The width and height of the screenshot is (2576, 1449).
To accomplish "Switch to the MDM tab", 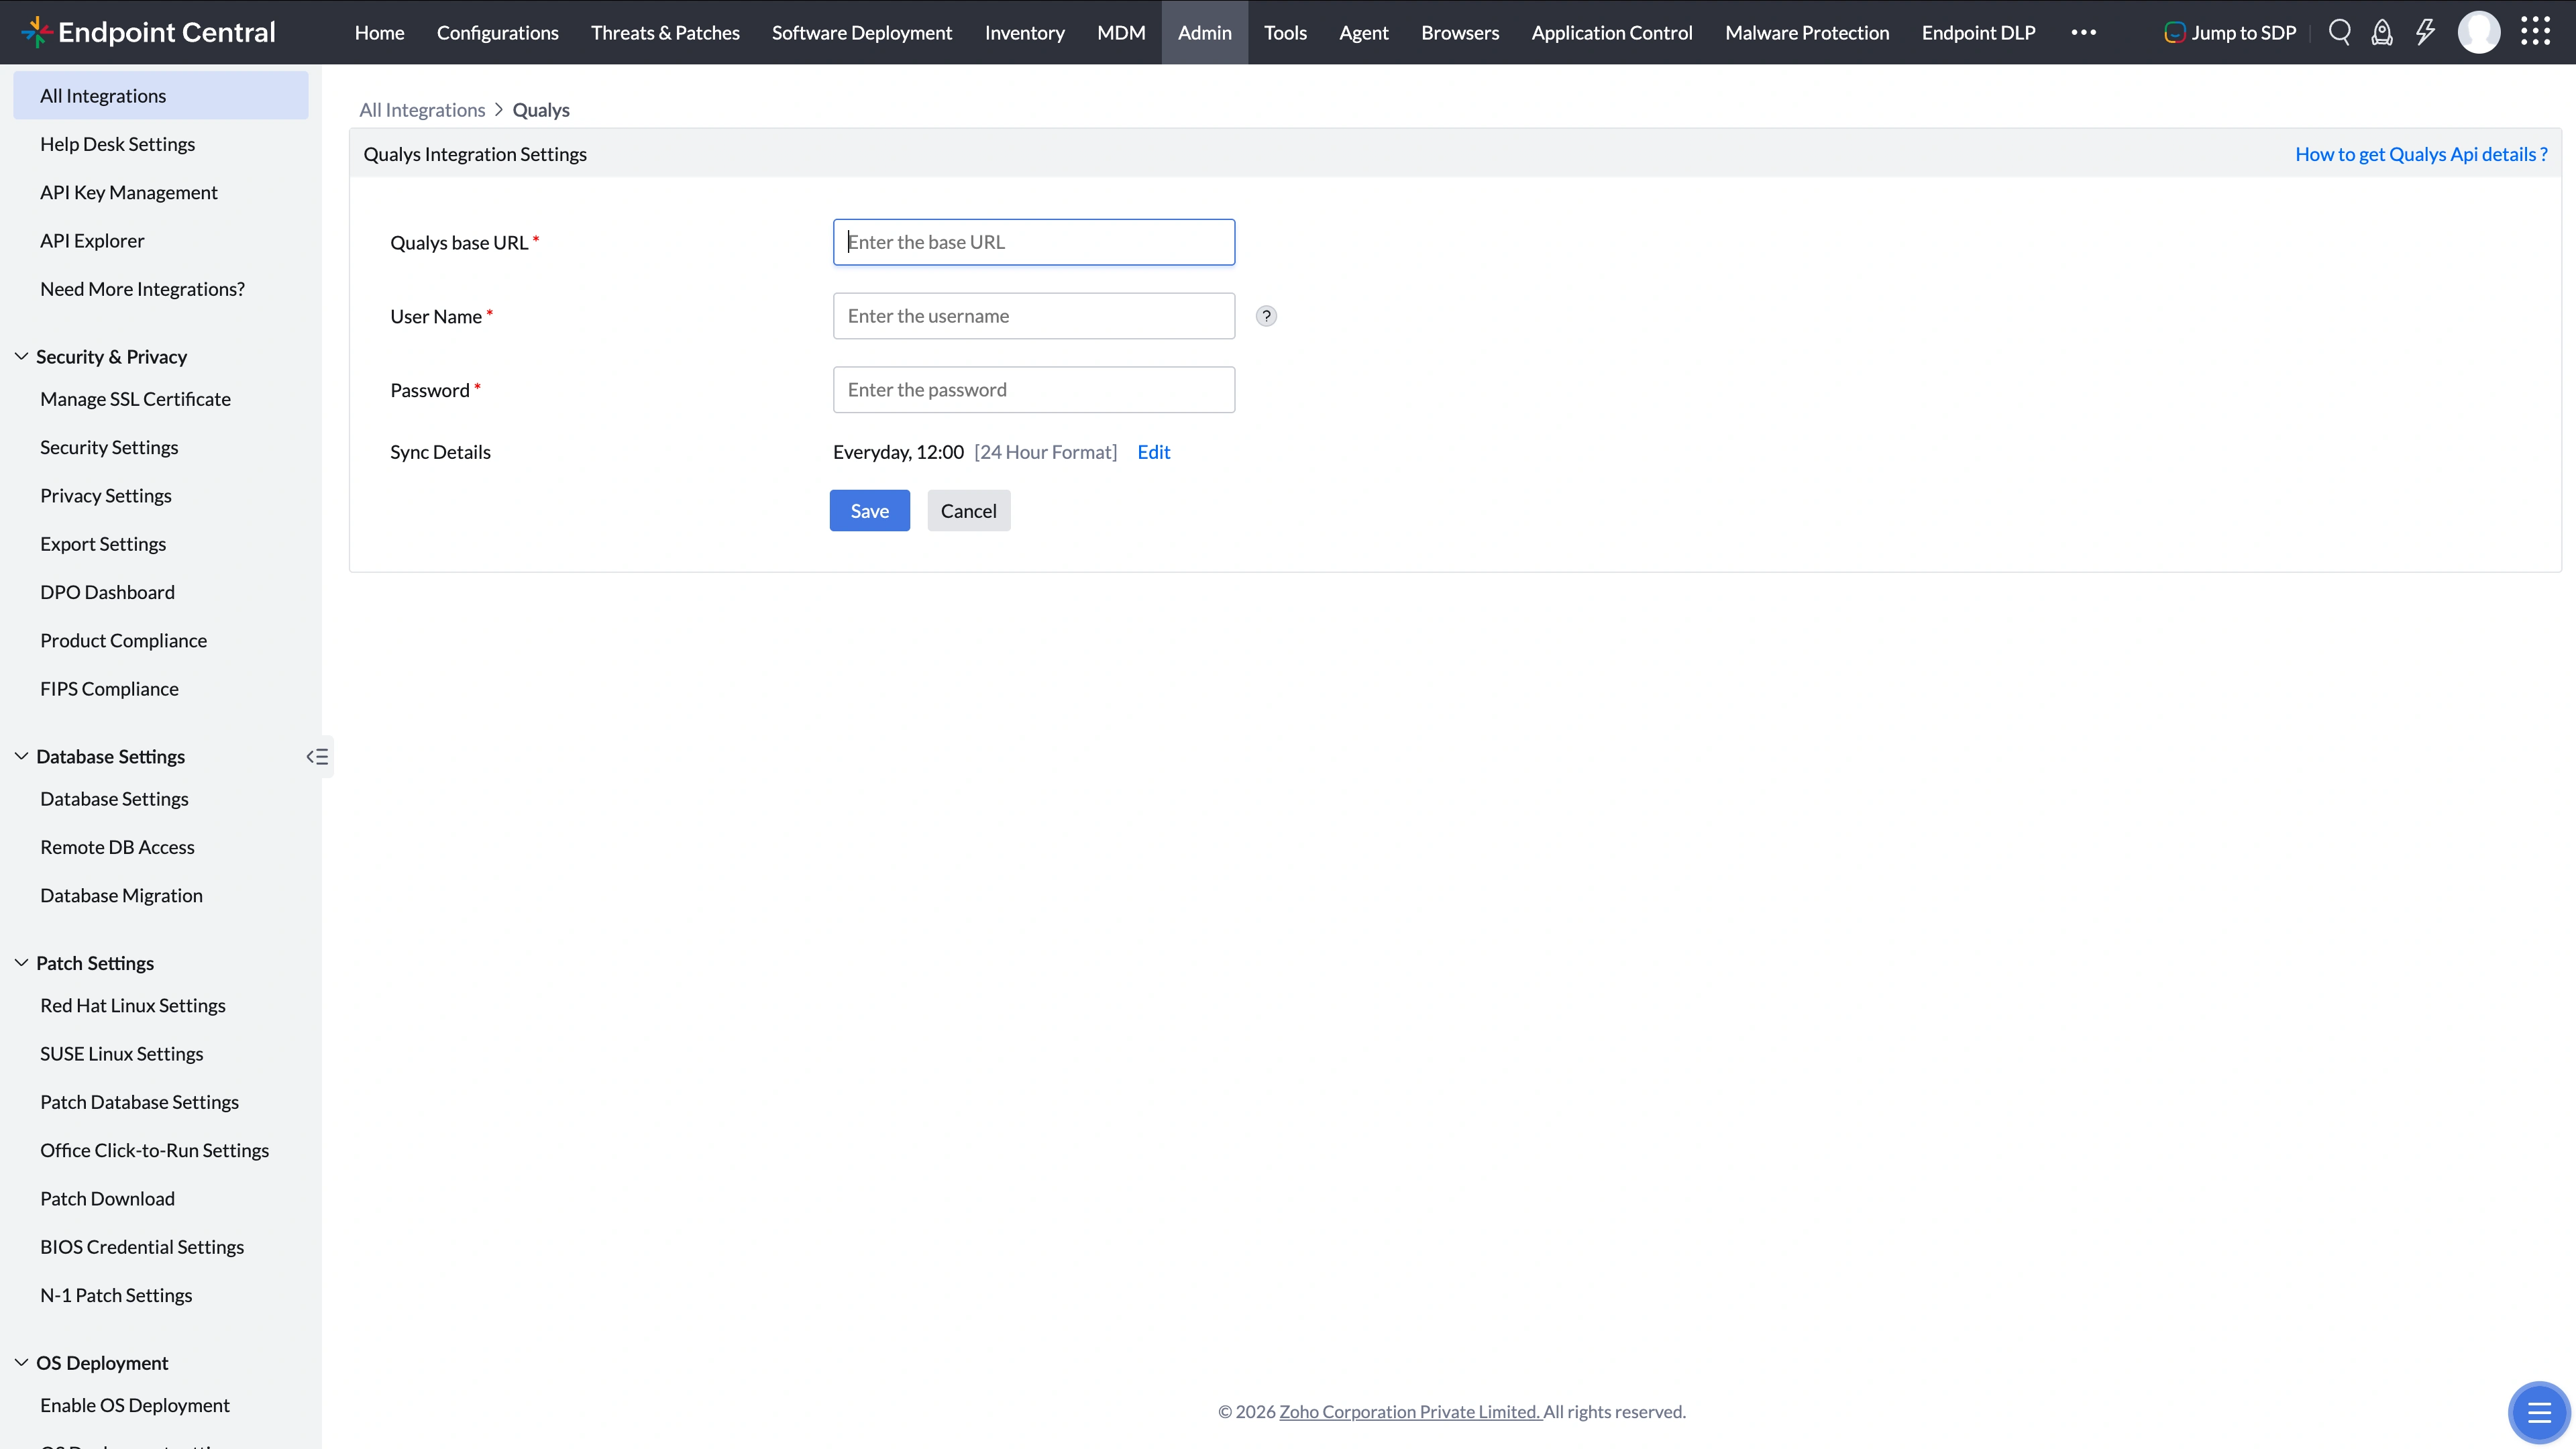I will [x=1121, y=32].
